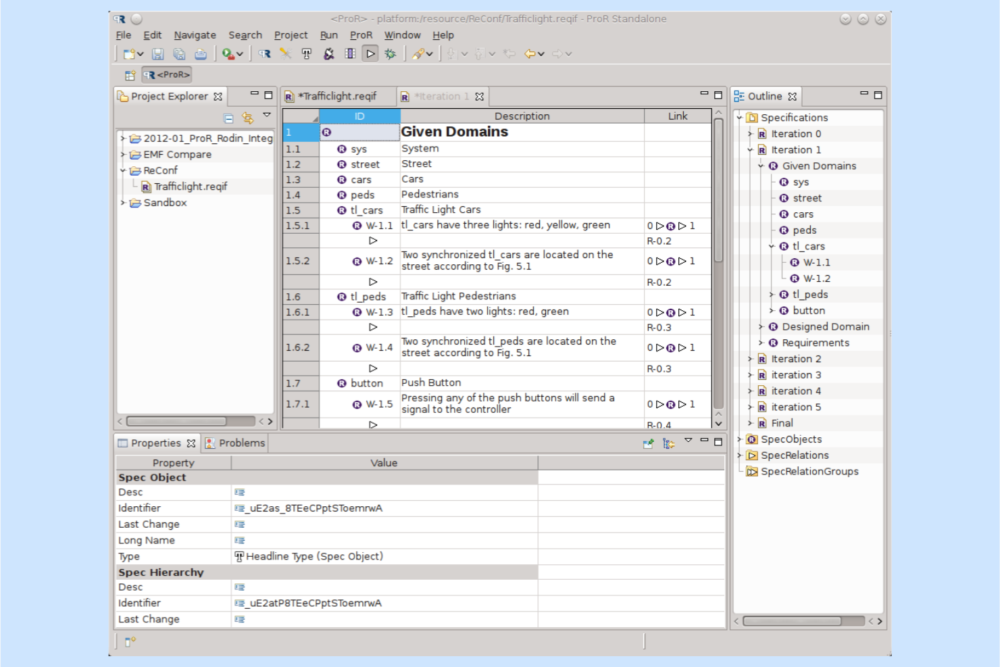Toggle Link with Editor in Properties view
The image size is (1000, 667).
668,443
